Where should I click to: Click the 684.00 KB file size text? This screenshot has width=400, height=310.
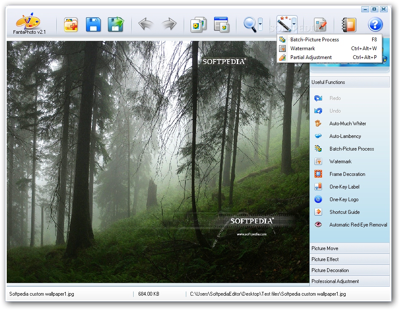[x=149, y=294]
